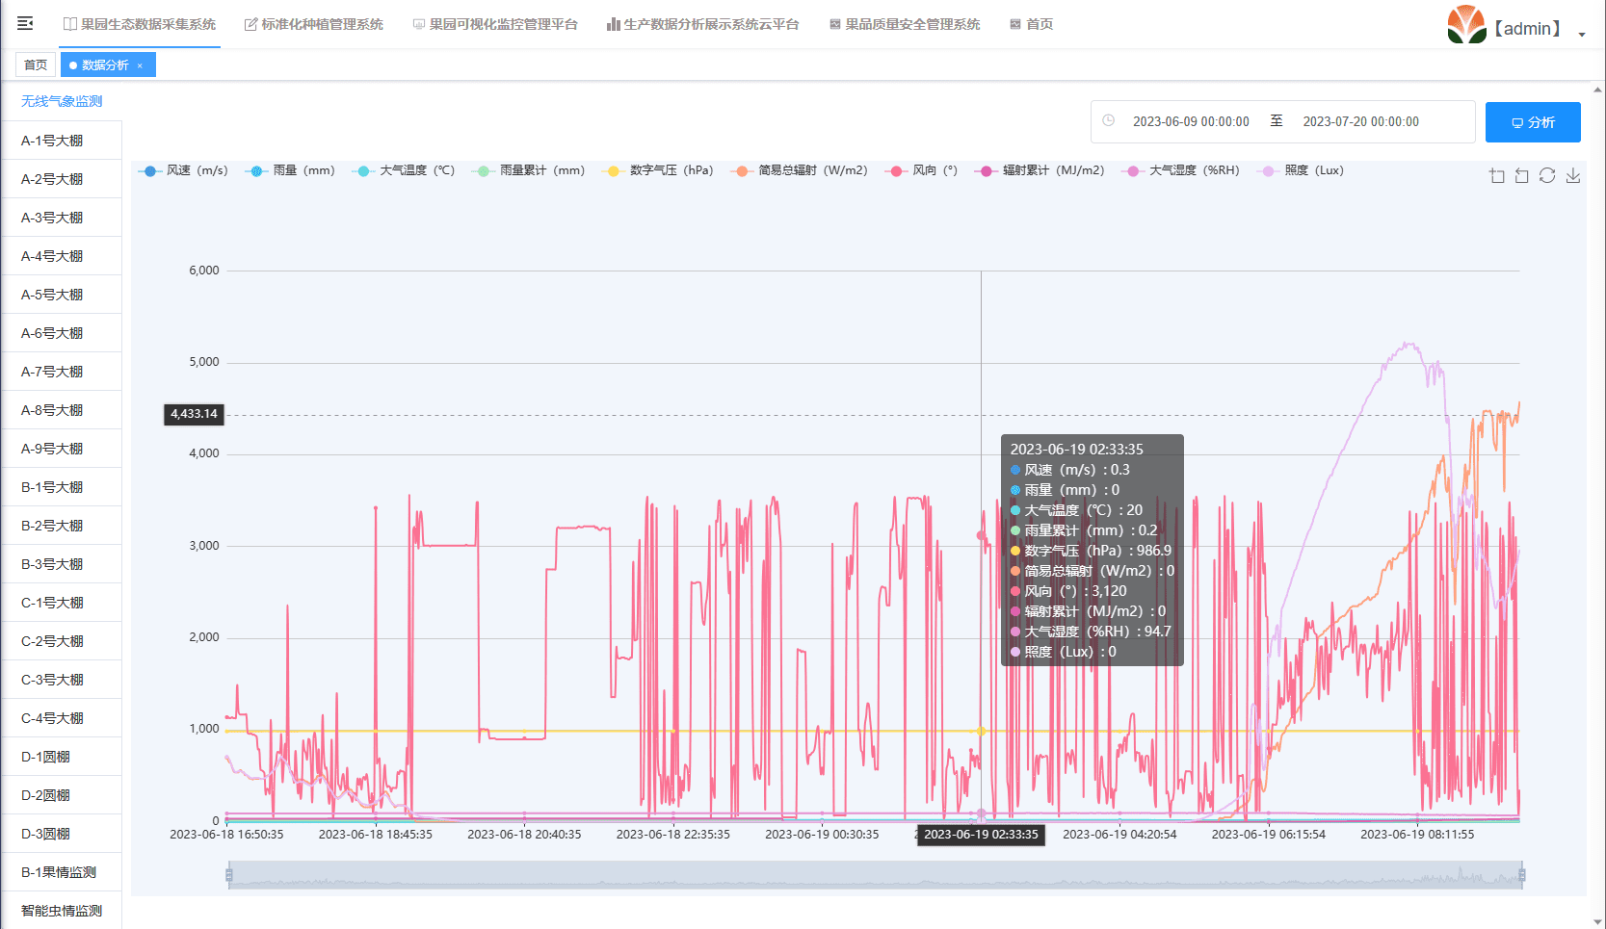
Task: Open 生产数据分析展示系统云平台 menu
Action: [703, 24]
